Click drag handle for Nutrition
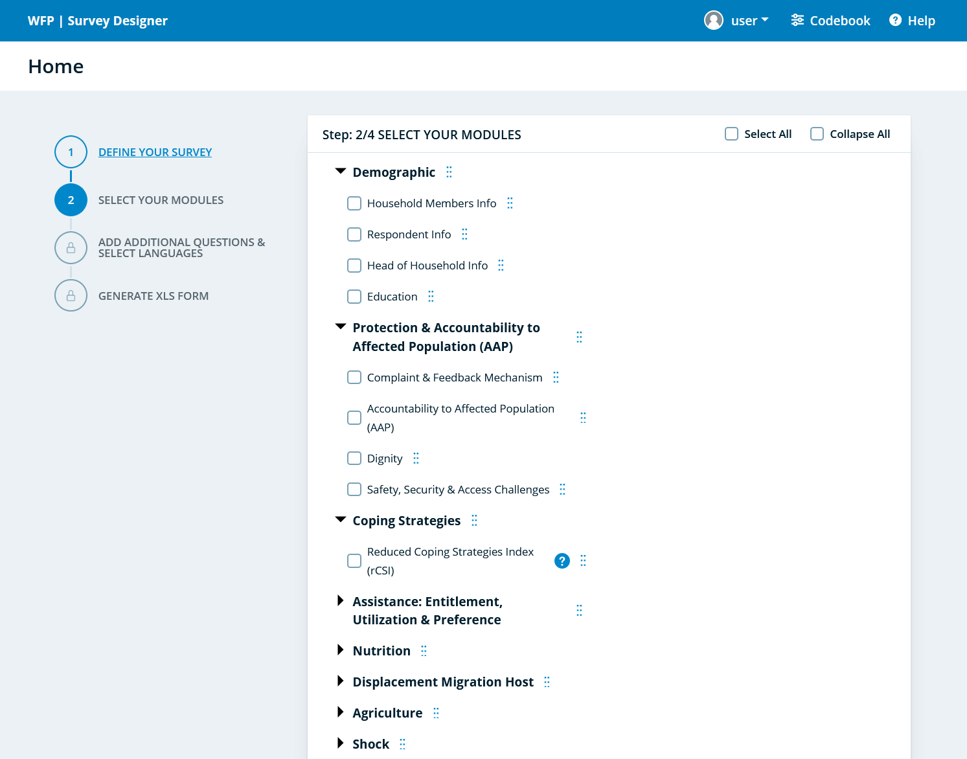Screen dimensions: 967x759 (424, 651)
